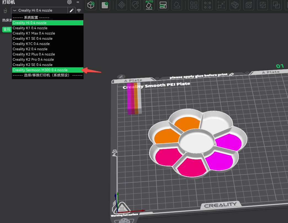Choose Creality K1 Max 0.4 nozzle

(47, 33)
